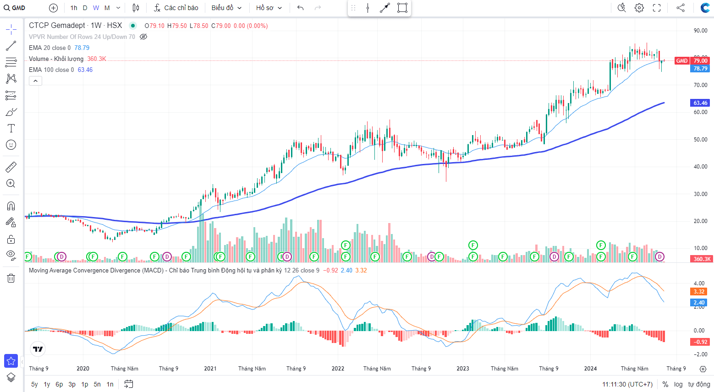The height and width of the screenshot is (392, 714).
Task: Toggle tự động auto scale
Action: coord(699,384)
